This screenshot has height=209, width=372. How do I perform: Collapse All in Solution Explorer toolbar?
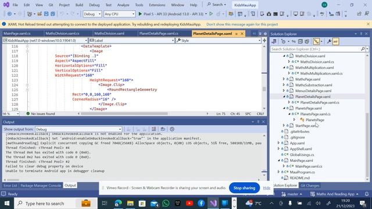[x=300, y=41]
